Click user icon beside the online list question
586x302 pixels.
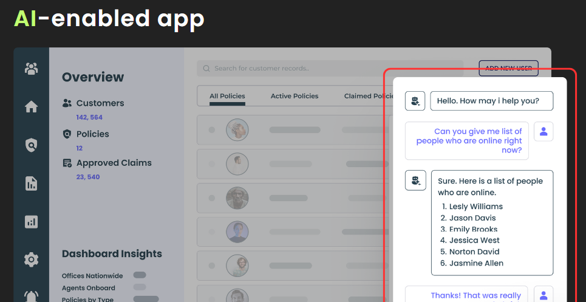coord(543,131)
